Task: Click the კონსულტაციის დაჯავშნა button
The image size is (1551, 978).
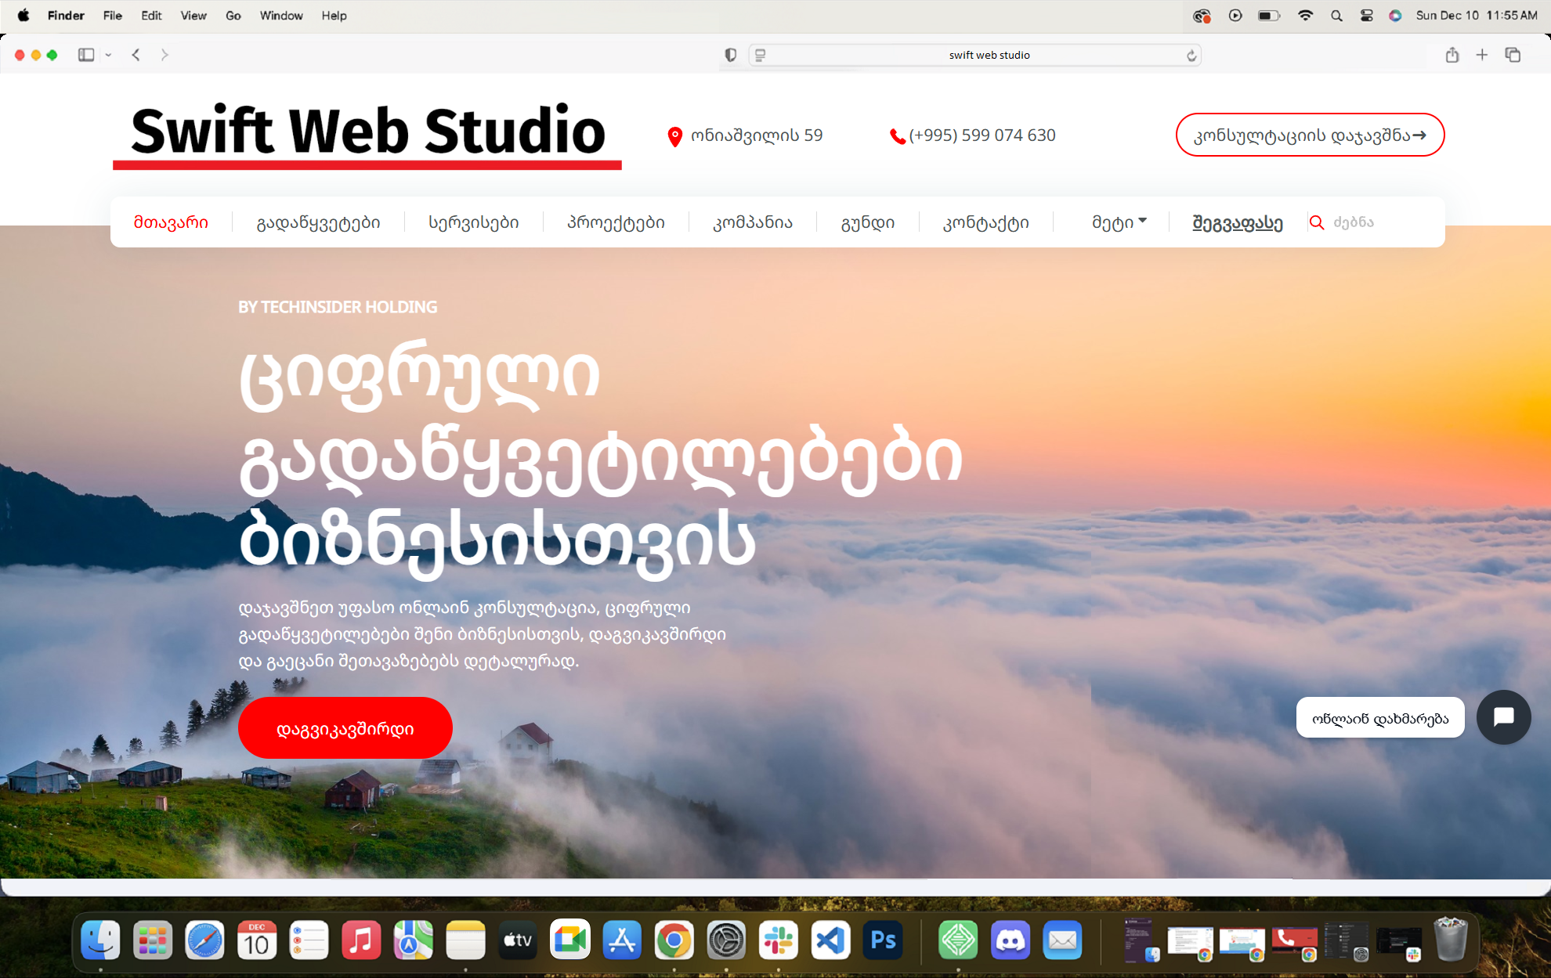Action: [1310, 135]
